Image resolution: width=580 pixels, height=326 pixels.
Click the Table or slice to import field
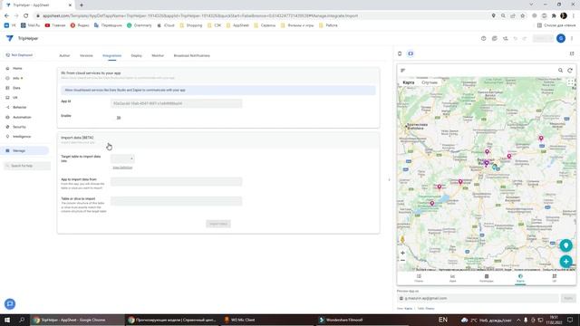click(177, 201)
